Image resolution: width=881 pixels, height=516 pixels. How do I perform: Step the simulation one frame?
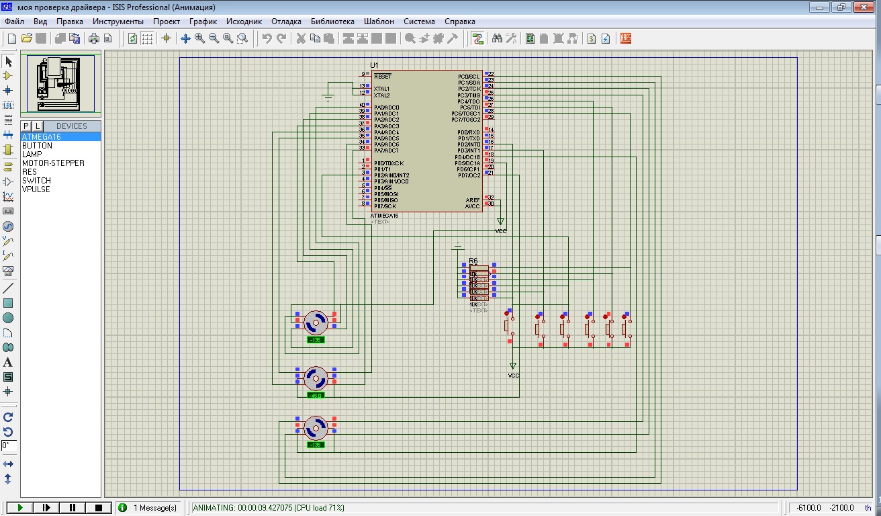(45, 508)
